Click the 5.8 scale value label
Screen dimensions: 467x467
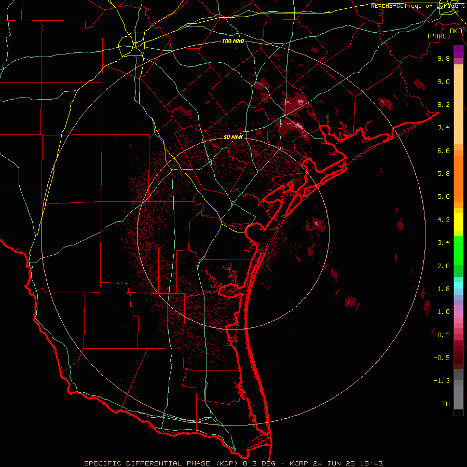point(444,174)
